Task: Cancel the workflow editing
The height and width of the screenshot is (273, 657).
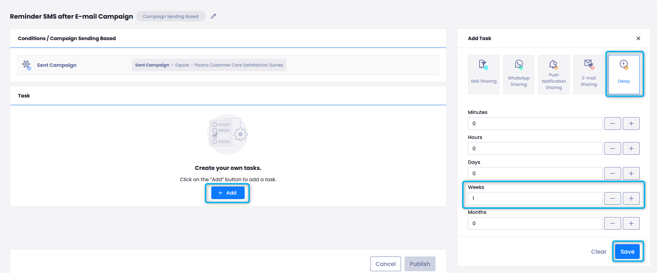Action: pyautogui.click(x=385, y=264)
